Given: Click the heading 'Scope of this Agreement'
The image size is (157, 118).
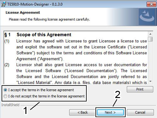Looking at the screenshot, I should click(44, 35).
